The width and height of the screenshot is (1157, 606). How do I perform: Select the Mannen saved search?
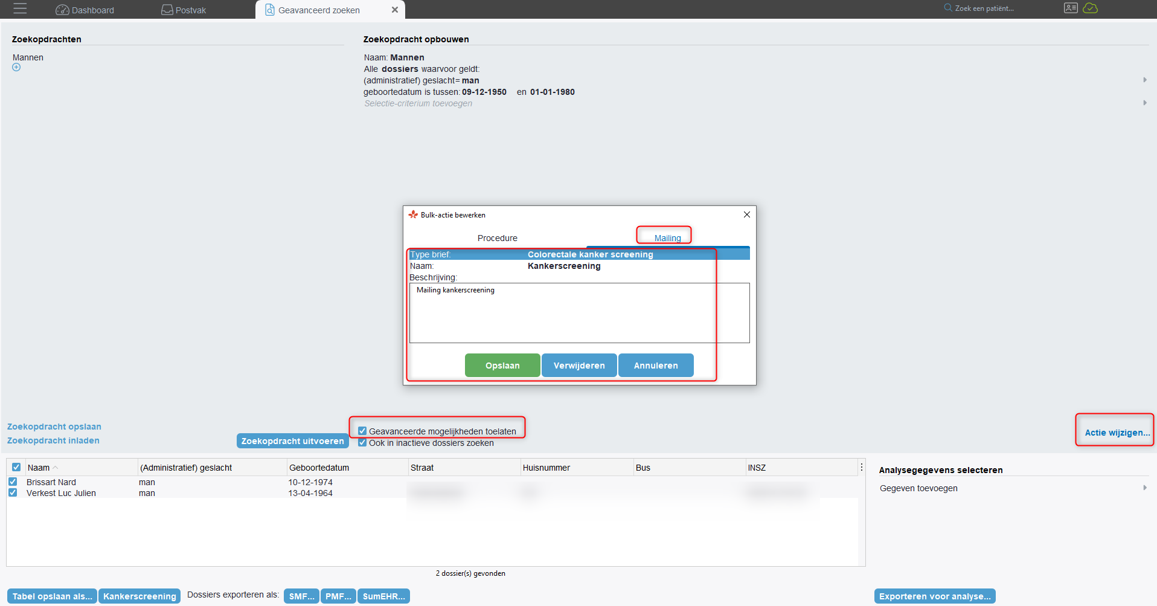(x=28, y=57)
